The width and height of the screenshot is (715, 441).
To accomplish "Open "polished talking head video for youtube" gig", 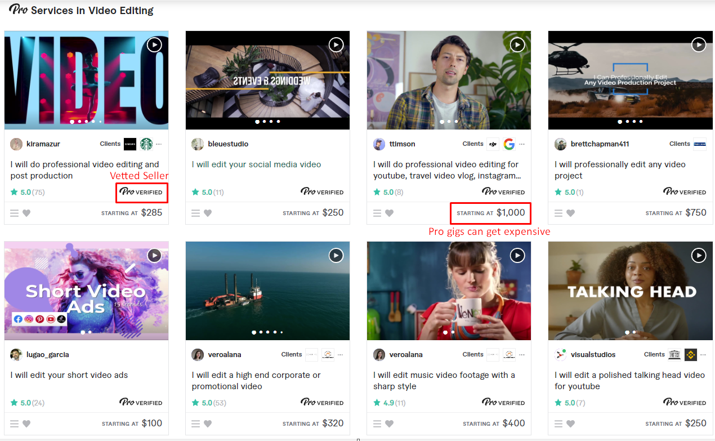I will pyautogui.click(x=629, y=381).
